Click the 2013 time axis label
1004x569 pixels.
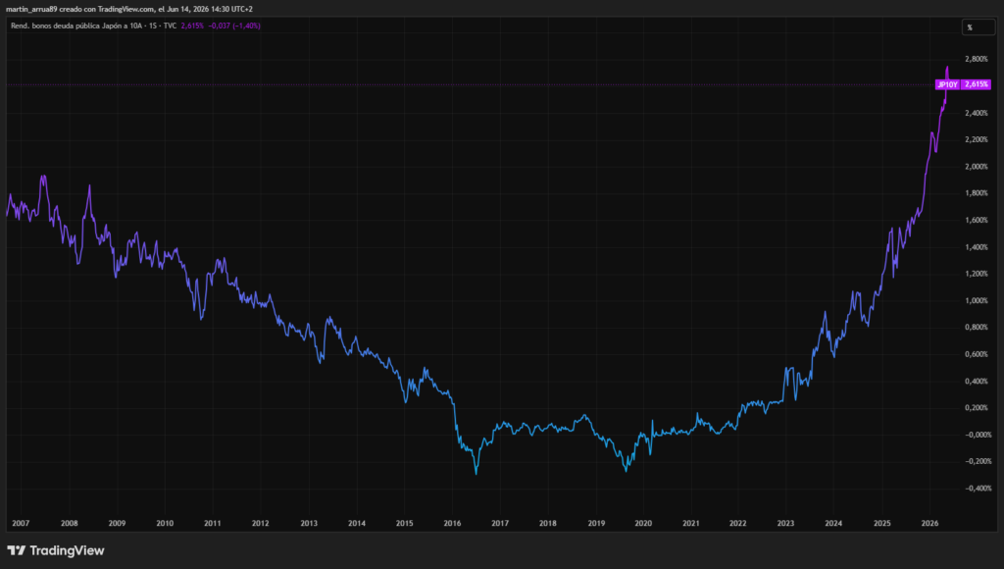309,524
